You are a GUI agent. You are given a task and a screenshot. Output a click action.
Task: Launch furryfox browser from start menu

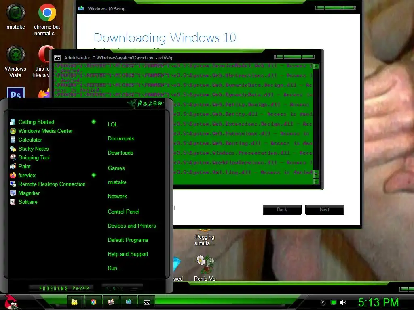[x=23, y=175]
